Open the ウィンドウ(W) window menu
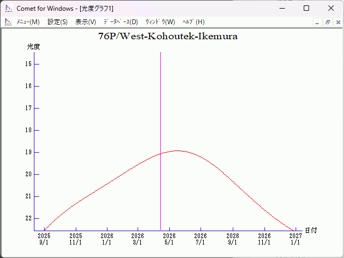Screen dimensions: 344x258 (160, 22)
